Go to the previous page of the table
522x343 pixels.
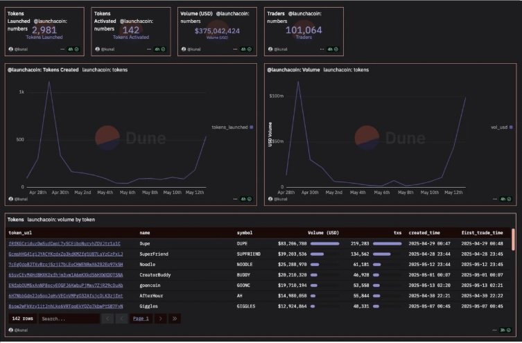coord(121,319)
